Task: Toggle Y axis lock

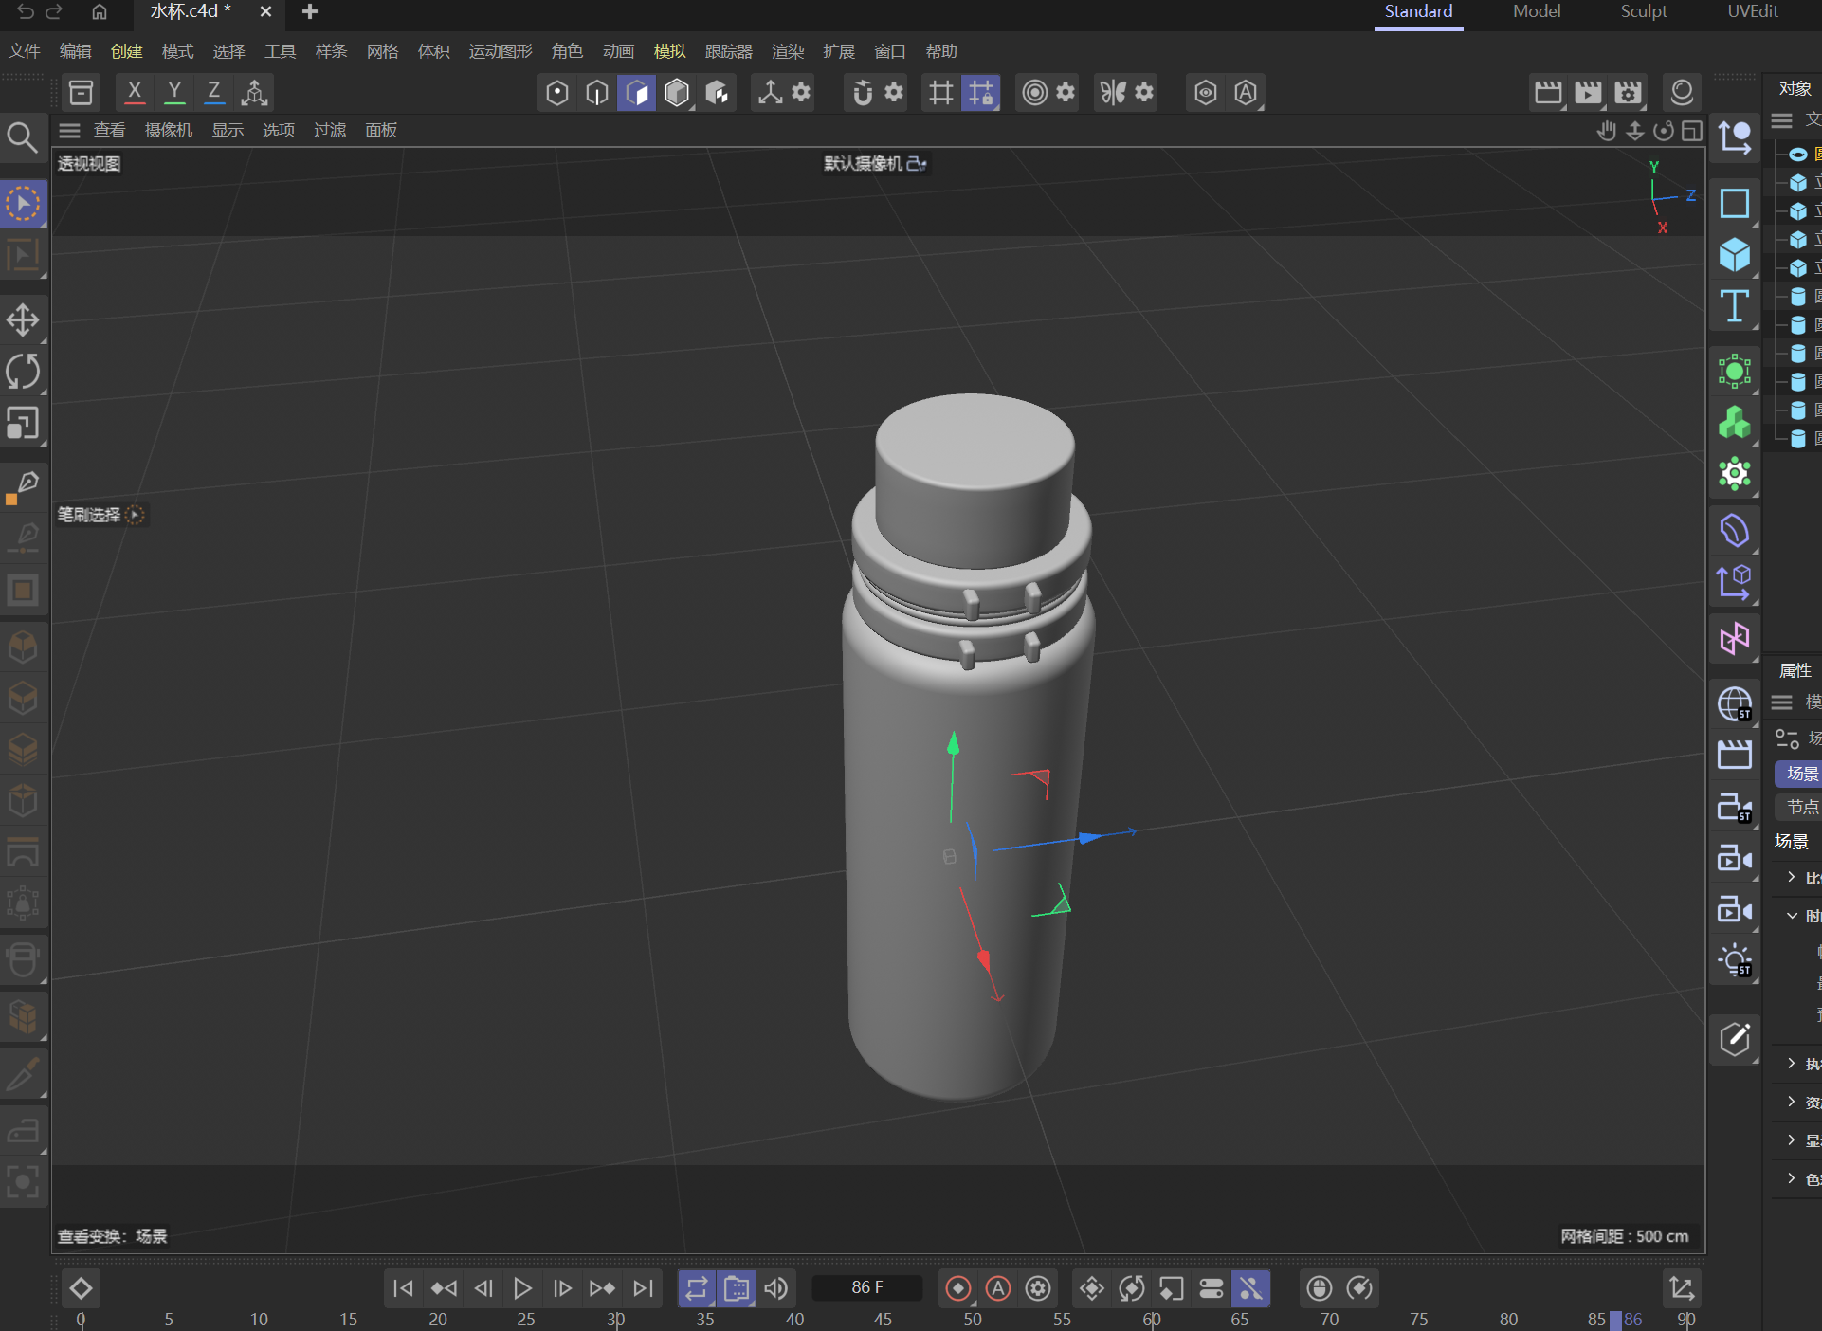Action: coord(174,92)
